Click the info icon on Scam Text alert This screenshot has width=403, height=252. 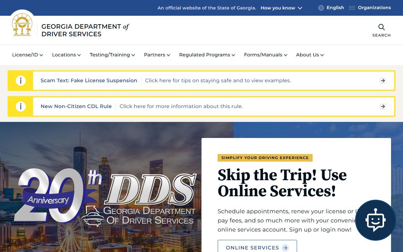[x=20, y=81]
